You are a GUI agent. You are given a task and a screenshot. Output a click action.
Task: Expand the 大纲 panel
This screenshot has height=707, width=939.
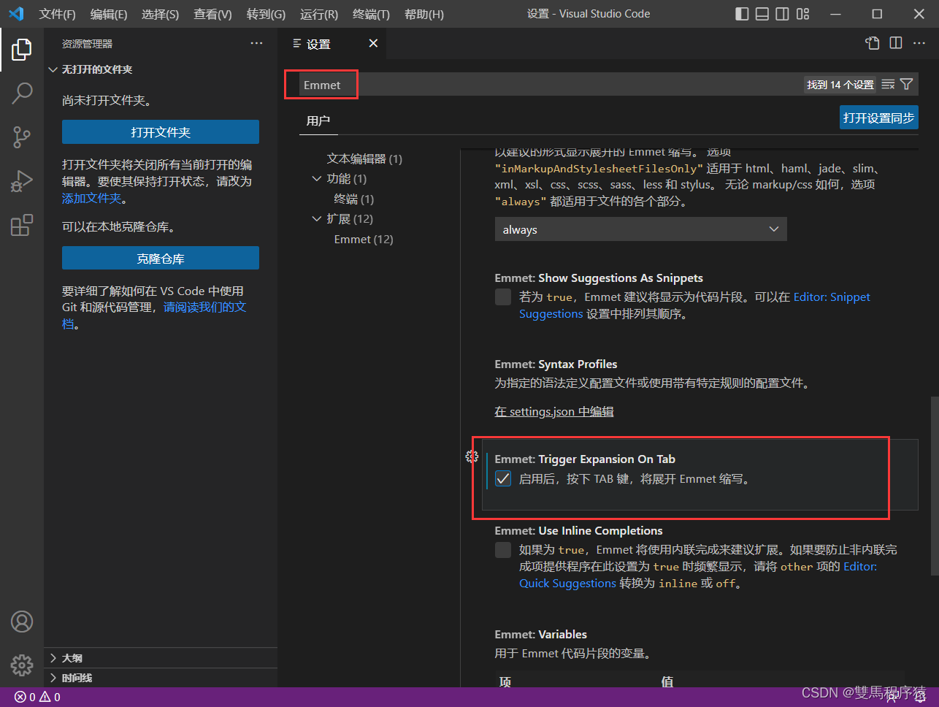coord(161,658)
